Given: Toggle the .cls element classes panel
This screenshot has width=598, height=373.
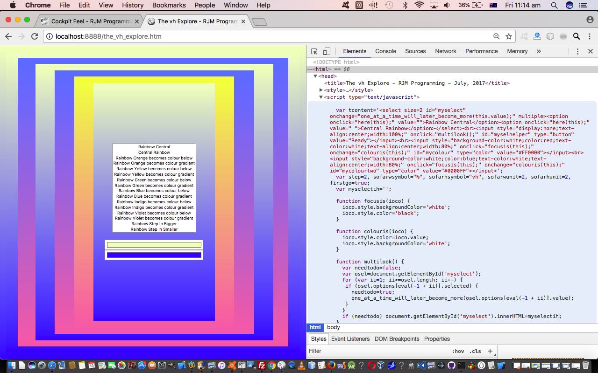Looking at the screenshot, I should tap(475, 351).
